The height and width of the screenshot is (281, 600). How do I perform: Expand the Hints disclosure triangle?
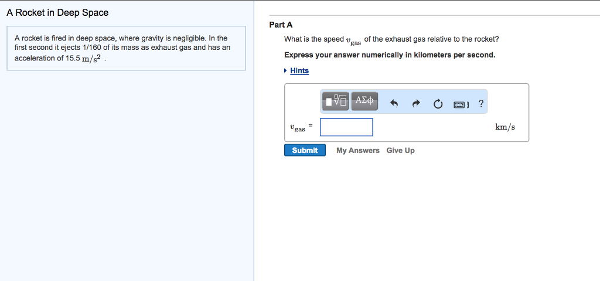coord(285,71)
